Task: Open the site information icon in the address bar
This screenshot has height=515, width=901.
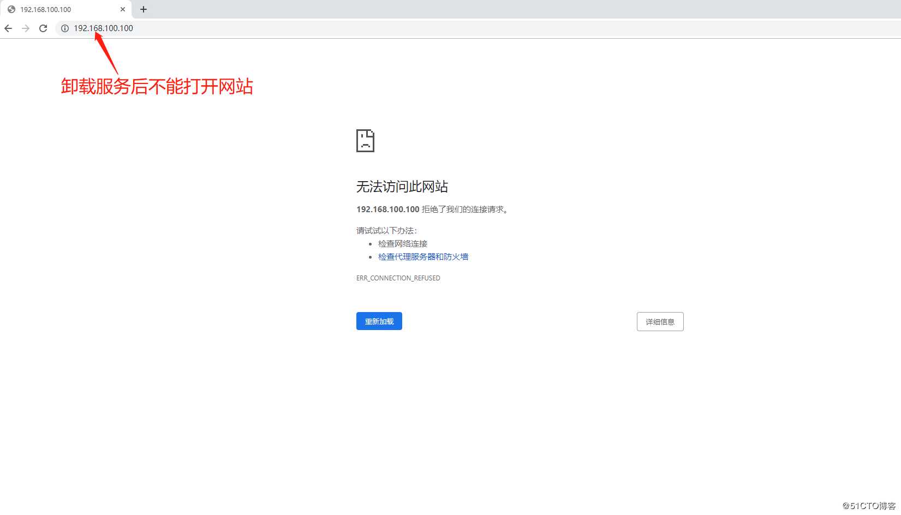Action: coord(65,28)
